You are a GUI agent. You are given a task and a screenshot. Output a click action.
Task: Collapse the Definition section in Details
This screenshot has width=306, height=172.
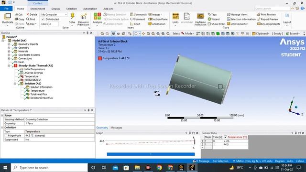tap(2, 128)
